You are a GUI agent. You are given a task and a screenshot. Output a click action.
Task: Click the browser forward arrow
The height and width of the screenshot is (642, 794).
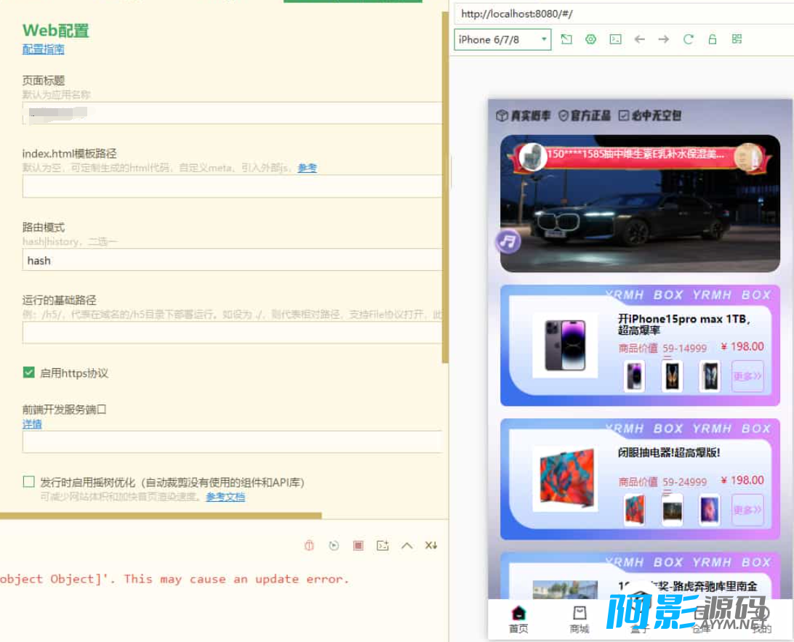pos(663,39)
